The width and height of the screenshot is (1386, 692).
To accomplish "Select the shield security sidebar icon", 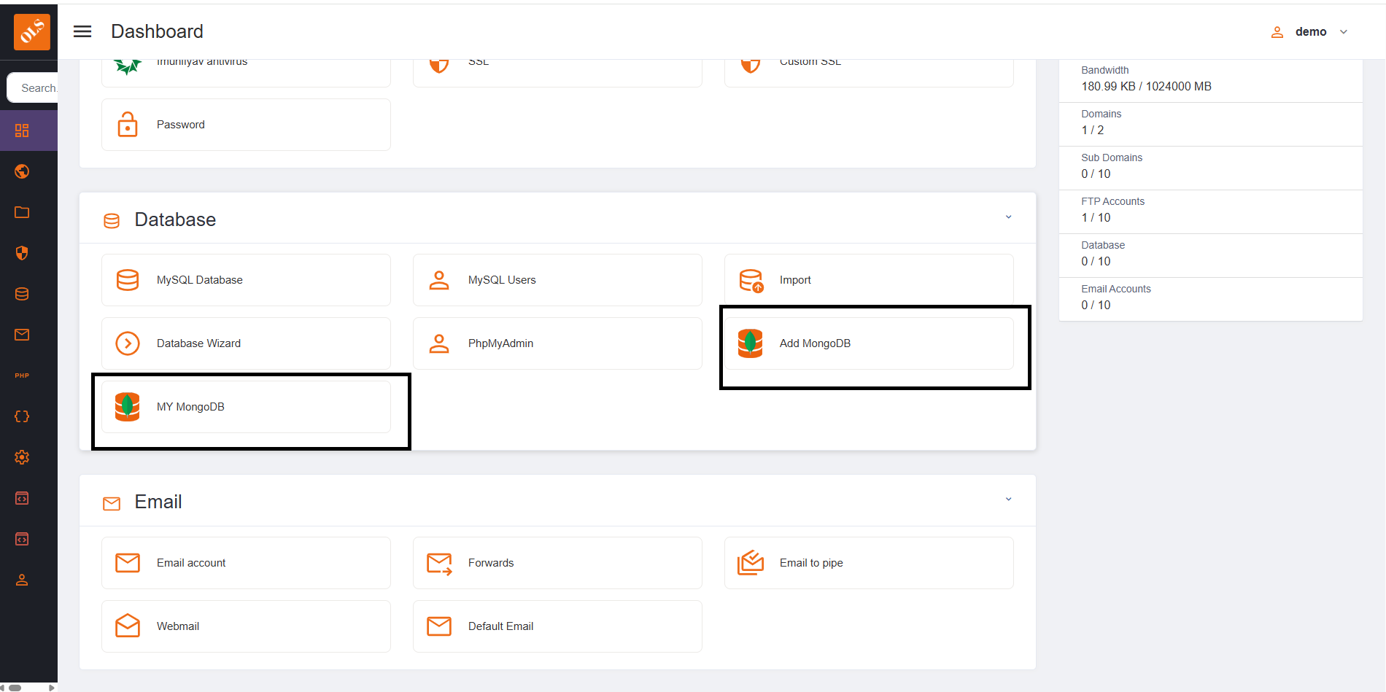I will coord(22,253).
